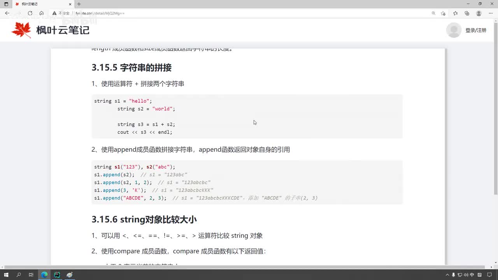The height and width of the screenshot is (280, 498).
Task: Go to browser home page icon
Action: point(41,13)
